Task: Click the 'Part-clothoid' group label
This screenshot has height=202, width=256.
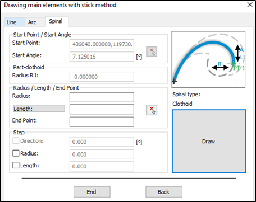Action: pyautogui.click(x=29, y=67)
